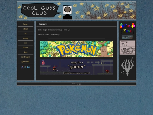The image size is (153, 115).
Task: Open the home page link
Action: click(x=25, y=24)
